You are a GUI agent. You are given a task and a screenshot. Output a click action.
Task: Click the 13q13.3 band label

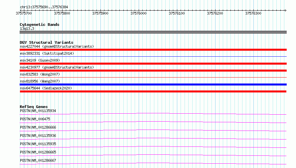[27, 28]
